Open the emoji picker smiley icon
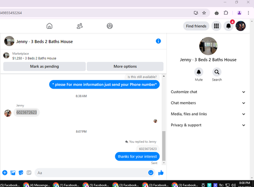The image size is (254, 187). tap(151, 173)
